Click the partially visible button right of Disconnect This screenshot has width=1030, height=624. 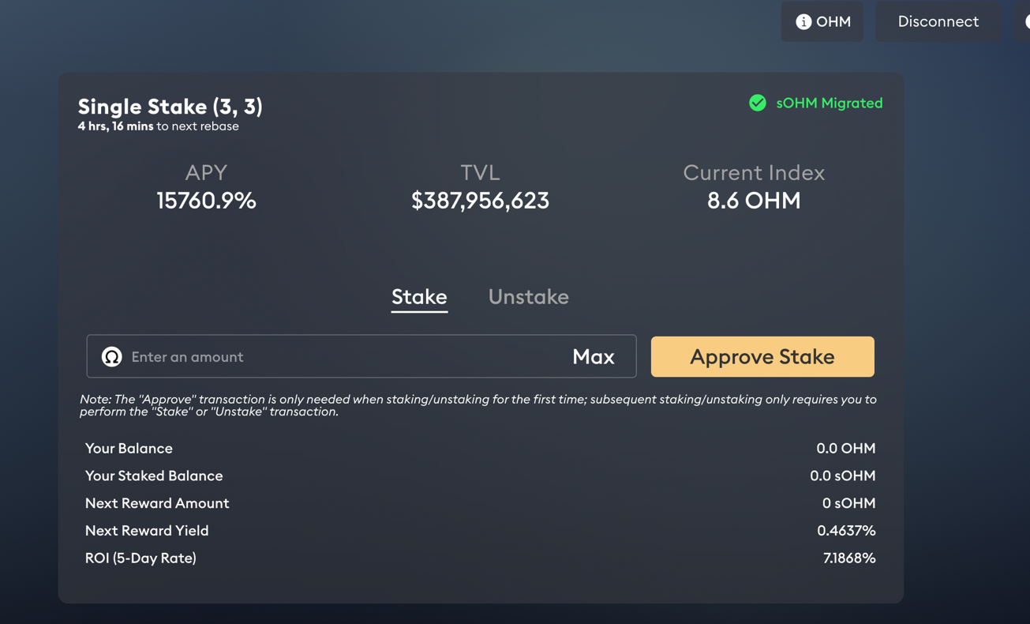[1023, 21]
